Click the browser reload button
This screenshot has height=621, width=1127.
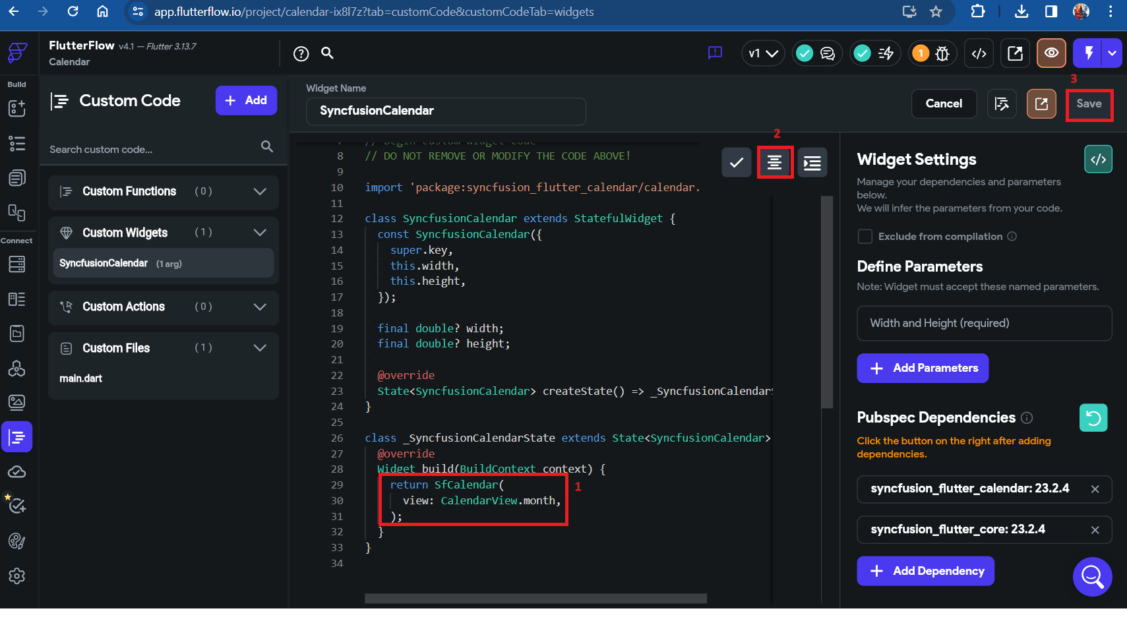73,11
